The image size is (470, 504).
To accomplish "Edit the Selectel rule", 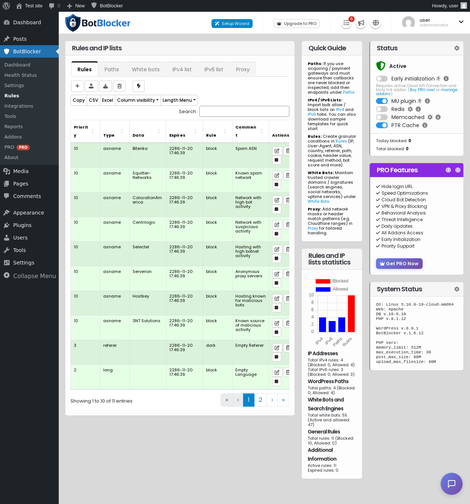I will (x=277, y=249).
